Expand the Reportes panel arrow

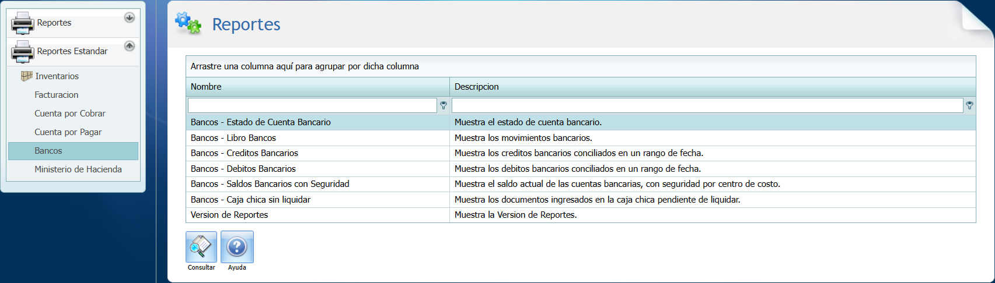tap(130, 17)
